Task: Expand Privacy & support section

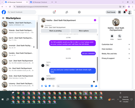Action: coord(116,58)
